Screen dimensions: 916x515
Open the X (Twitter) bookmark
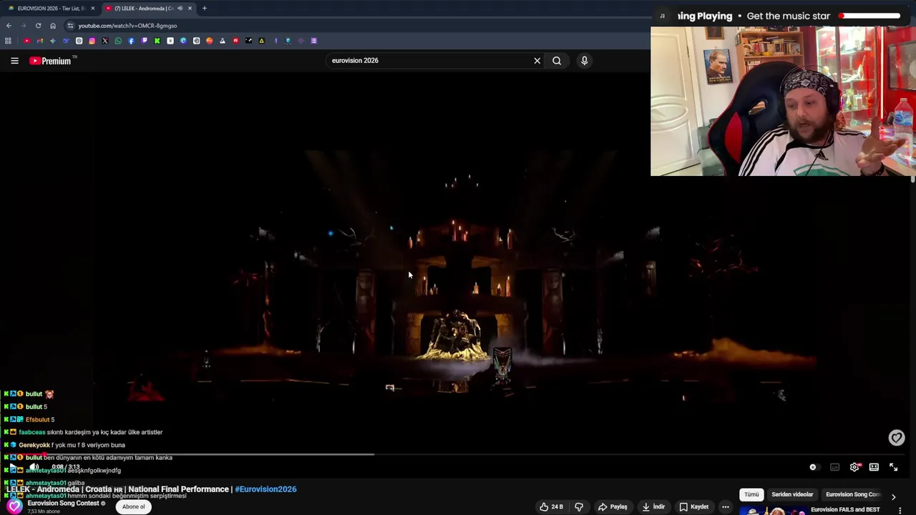[x=104, y=41]
